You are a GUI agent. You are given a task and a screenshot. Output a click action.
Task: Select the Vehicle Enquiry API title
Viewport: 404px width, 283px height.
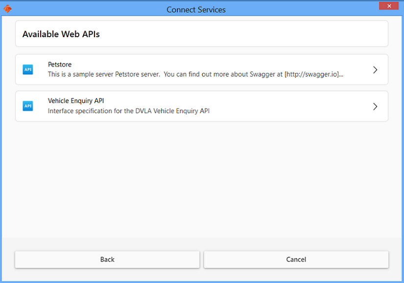tap(76, 101)
